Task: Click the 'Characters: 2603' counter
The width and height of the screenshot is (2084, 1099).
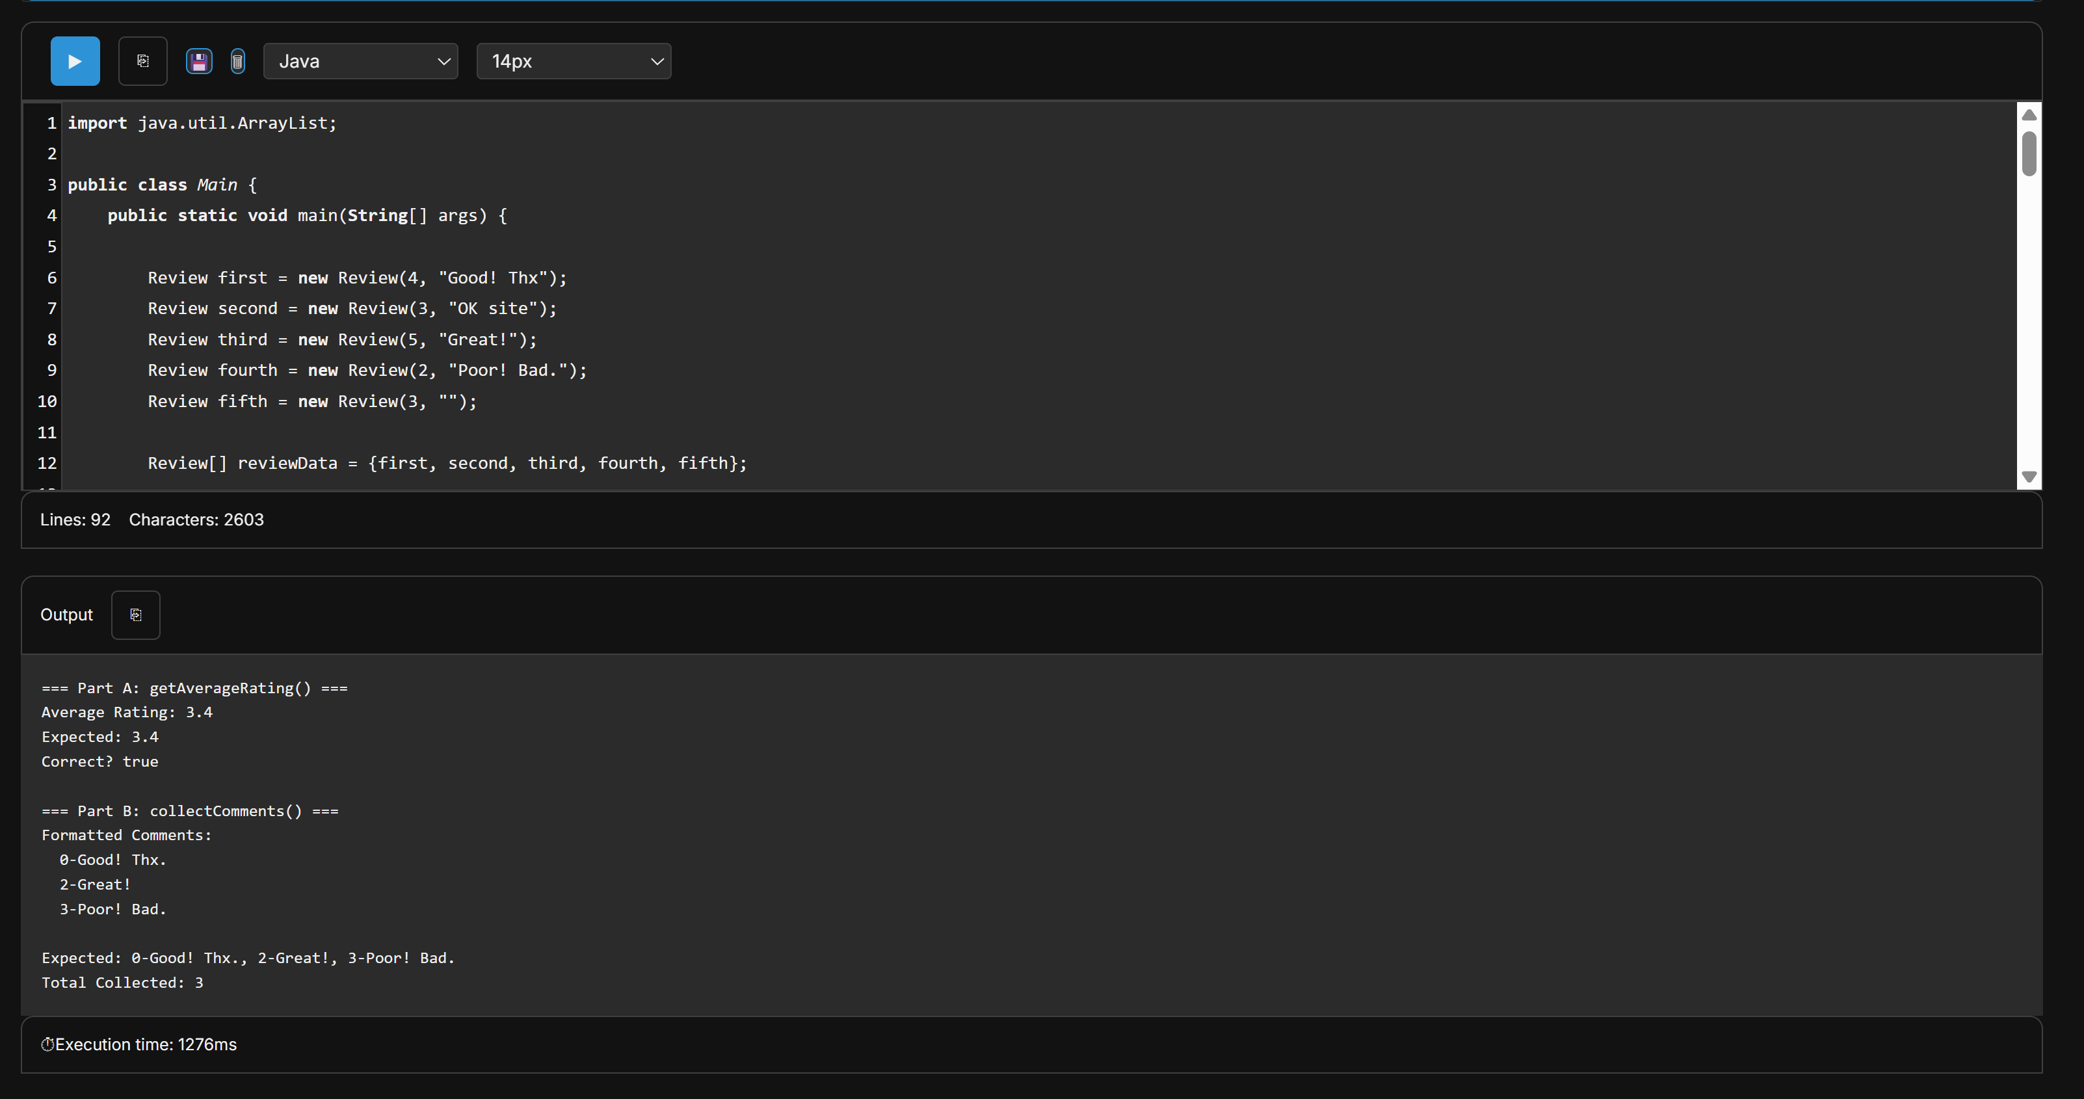Action: pos(196,520)
